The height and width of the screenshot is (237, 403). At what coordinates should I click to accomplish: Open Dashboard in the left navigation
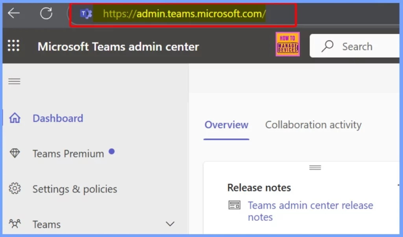pos(58,118)
